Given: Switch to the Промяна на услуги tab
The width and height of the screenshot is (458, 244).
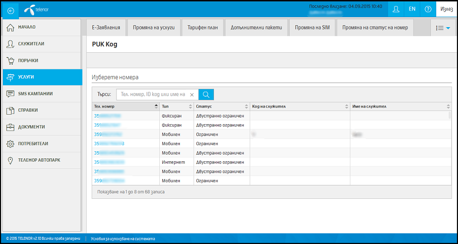Looking at the screenshot, I should [154, 28].
